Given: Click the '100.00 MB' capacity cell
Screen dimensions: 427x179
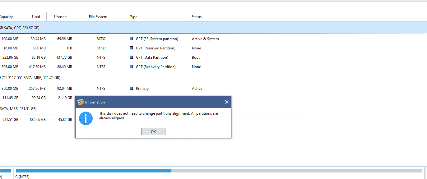Looking at the screenshot, I should (10, 39).
